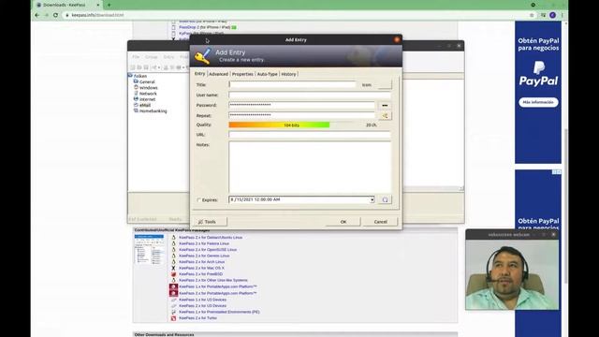Click the X icon beside Mac OS X link
The image size is (599, 337).
click(173, 268)
